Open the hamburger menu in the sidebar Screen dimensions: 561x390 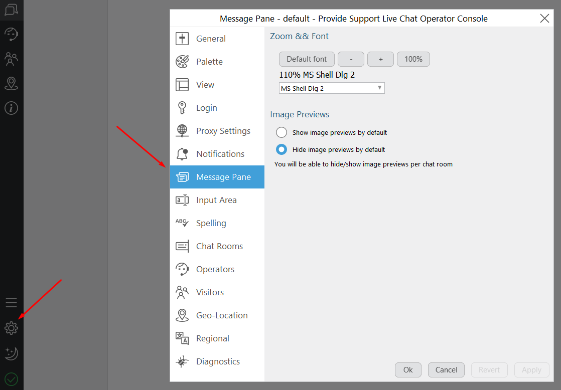point(11,302)
